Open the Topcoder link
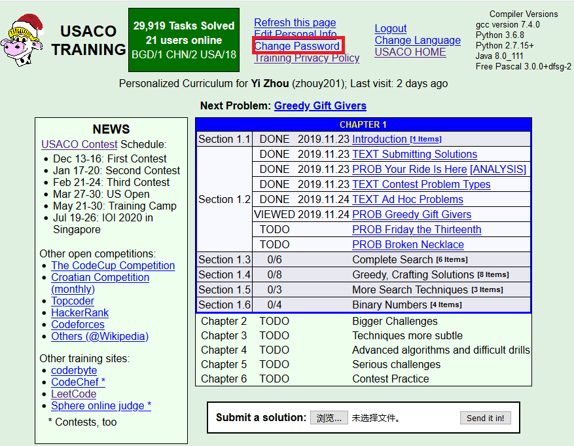 tap(72, 301)
